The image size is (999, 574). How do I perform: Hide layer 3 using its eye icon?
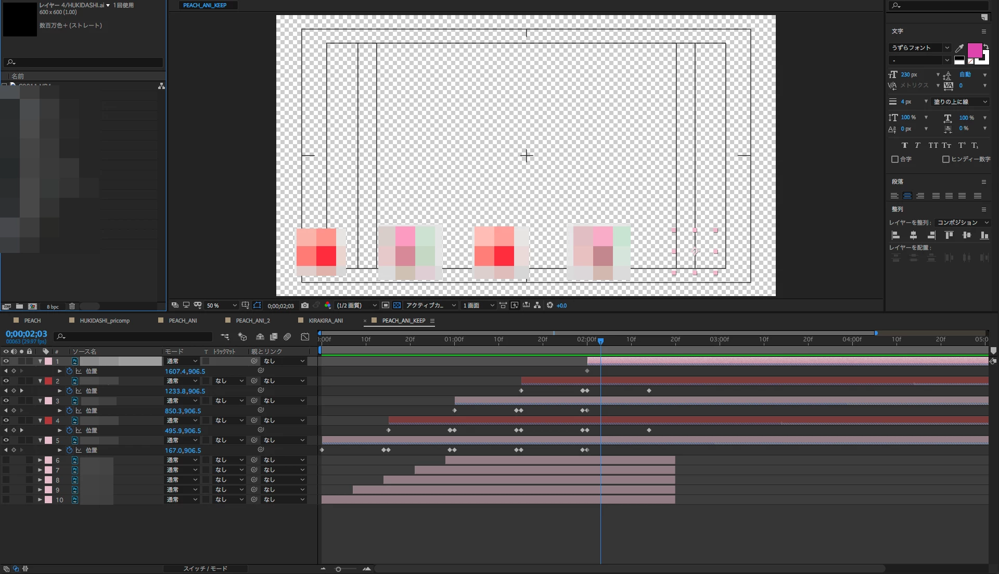tap(6, 401)
